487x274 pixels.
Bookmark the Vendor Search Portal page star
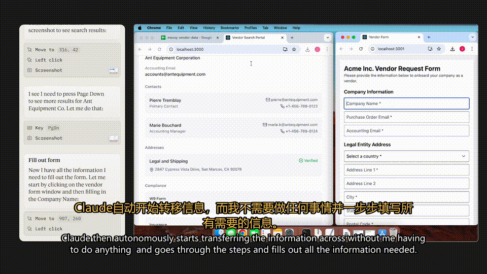pos(294,49)
